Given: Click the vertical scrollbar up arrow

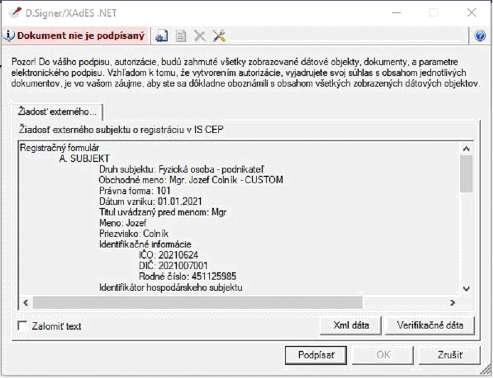Looking at the screenshot, I should tap(466, 148).
